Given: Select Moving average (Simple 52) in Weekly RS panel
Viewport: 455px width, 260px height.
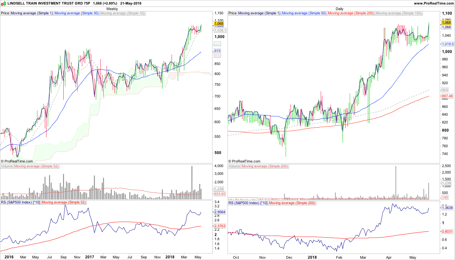Looking at the screenshot, I should [64, 203].
